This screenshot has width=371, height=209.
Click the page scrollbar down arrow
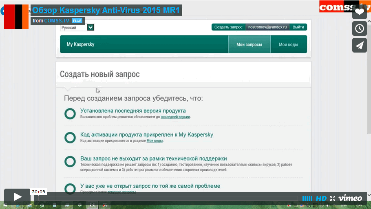369,195
